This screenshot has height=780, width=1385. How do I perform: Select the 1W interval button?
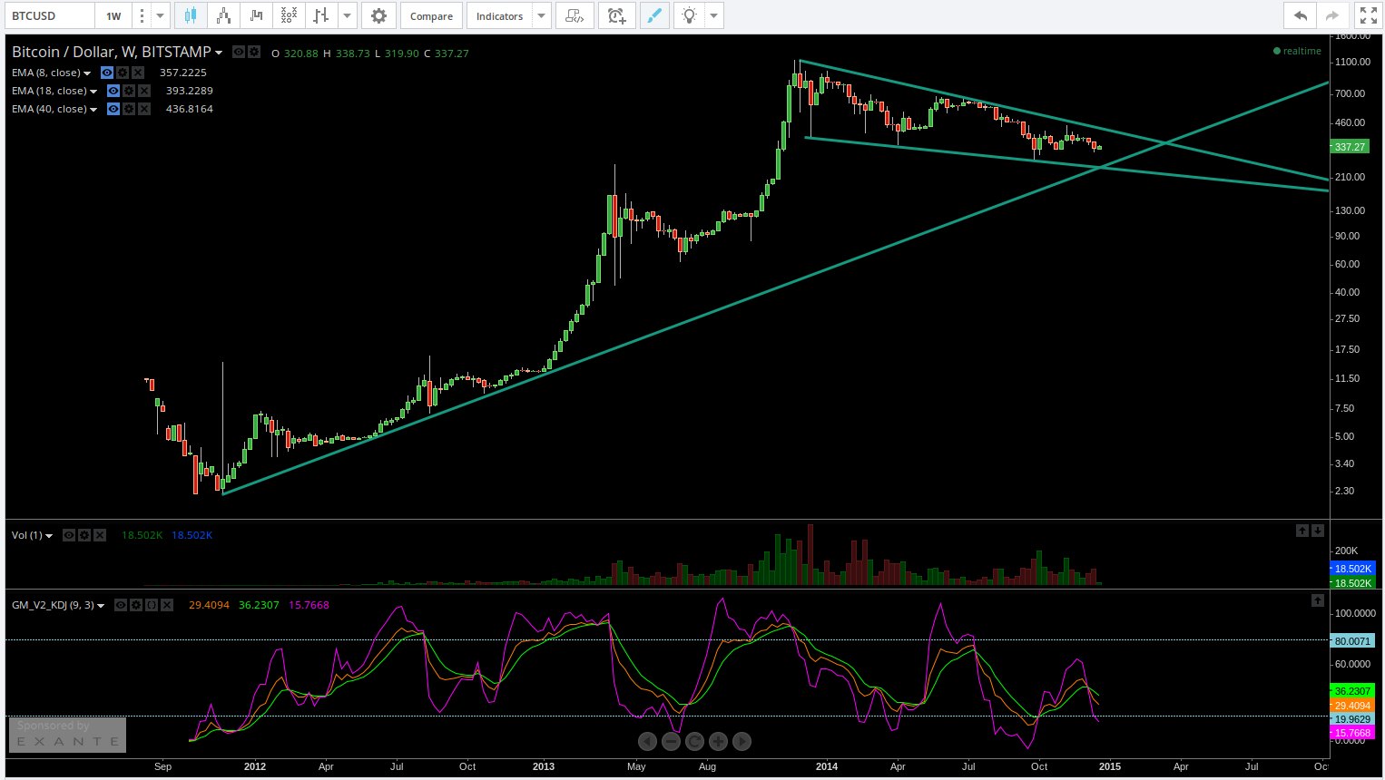tap(113, 15)
